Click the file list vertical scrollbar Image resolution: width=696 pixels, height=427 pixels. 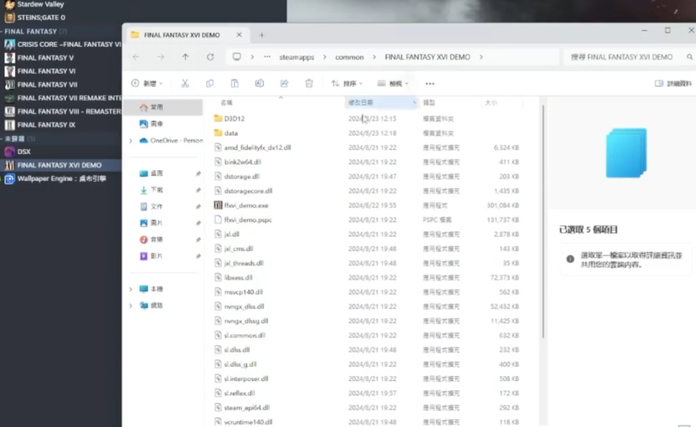543,222
